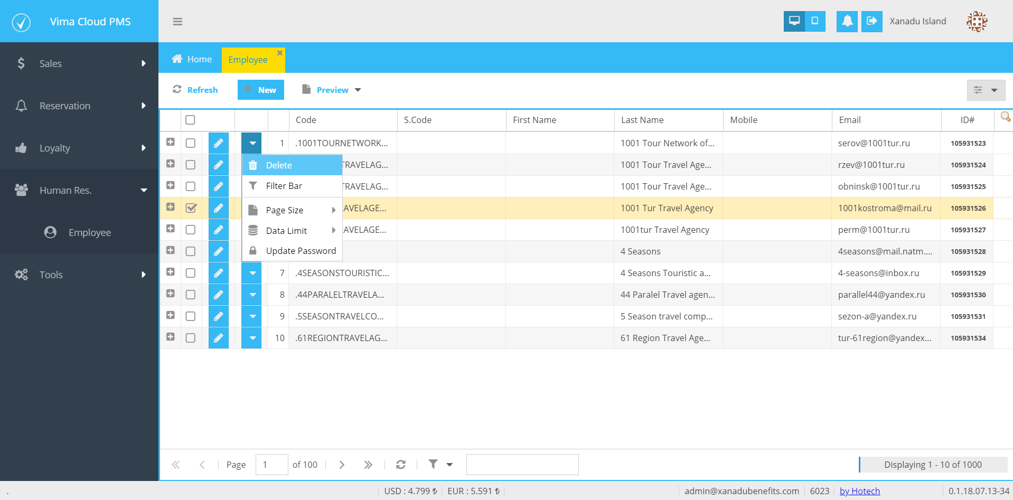Edit 61 Region Travel row pencil
This screenshot has width=1013, height=500.
click(x=219, y=338)
